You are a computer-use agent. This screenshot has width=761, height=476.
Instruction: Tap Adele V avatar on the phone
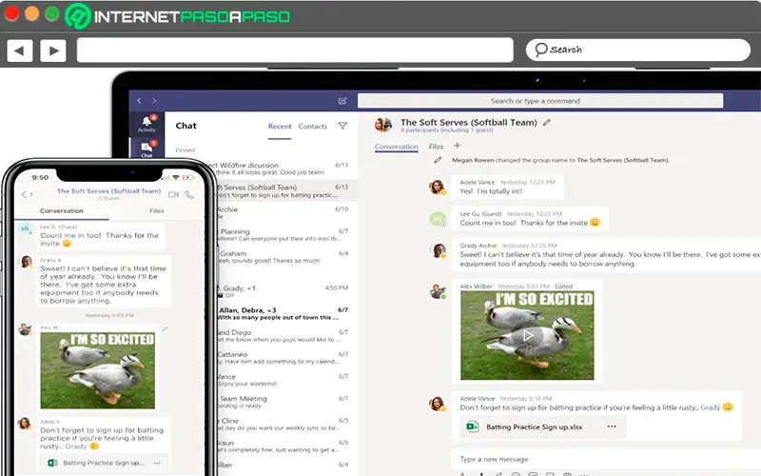(25, 423)
